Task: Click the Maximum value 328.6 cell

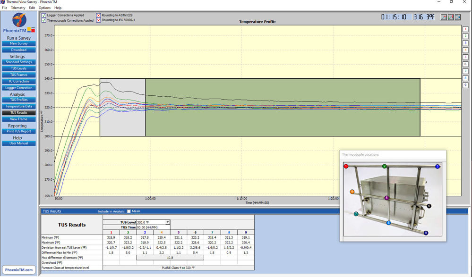Action: tap(195, 243)
